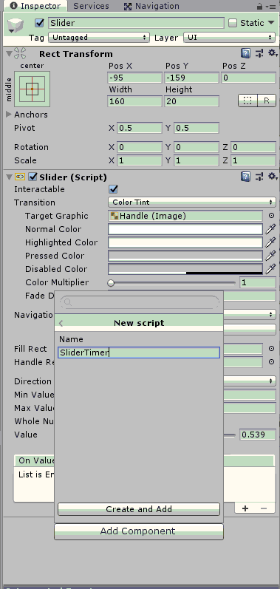Click the Pivot X field

tap(140, 128)
